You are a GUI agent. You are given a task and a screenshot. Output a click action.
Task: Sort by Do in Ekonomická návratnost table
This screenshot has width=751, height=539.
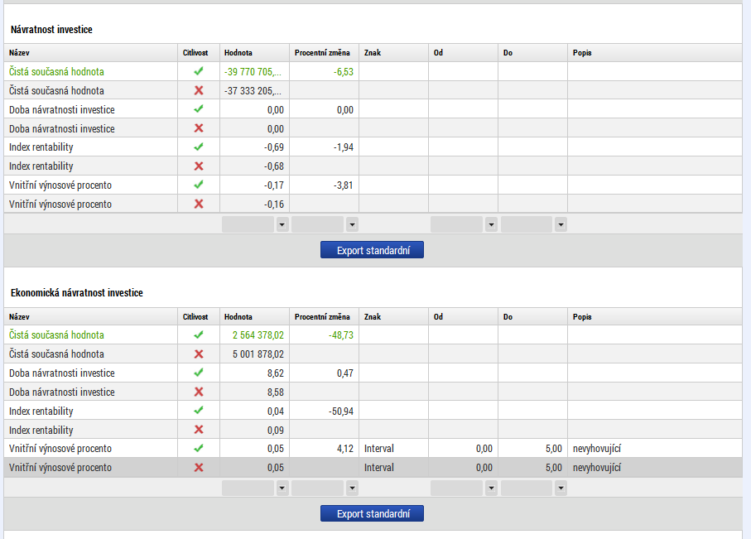pyautogui.click(x=508, y=316)
